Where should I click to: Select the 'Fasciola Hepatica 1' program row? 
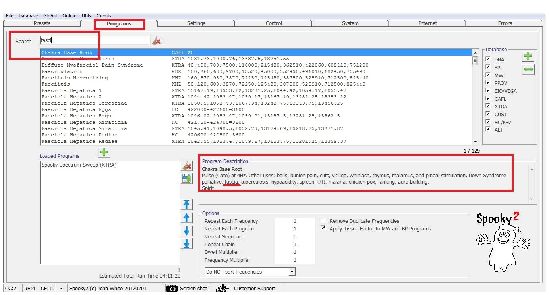click(x=256, y=90)
